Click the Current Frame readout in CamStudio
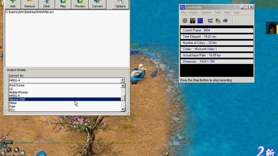Viewport: 278px width, 156px height. [217, 30]
